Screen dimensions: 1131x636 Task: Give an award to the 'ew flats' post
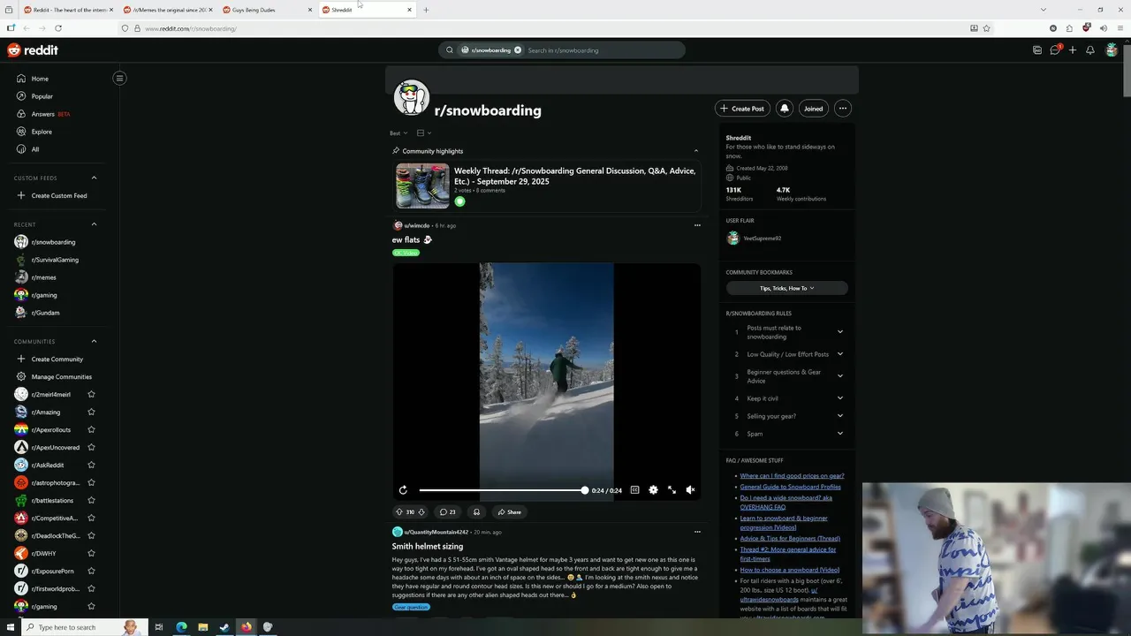pos(476,512)
